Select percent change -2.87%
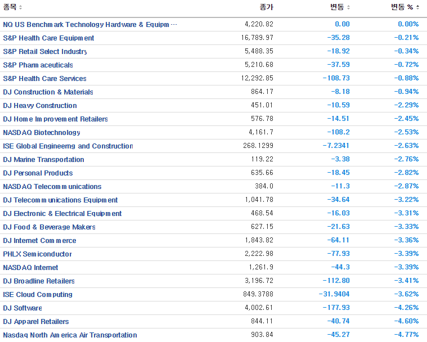Viewport: 427px width, 342px height. pos(406,186)
